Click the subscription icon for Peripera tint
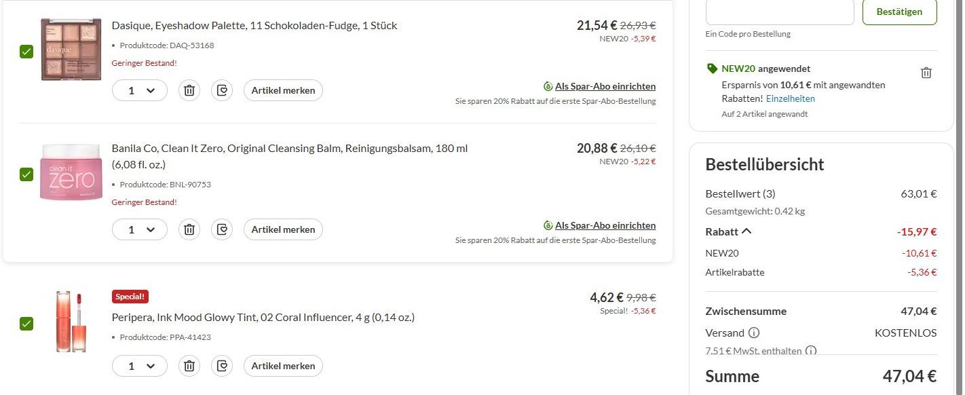 [222, 366]
